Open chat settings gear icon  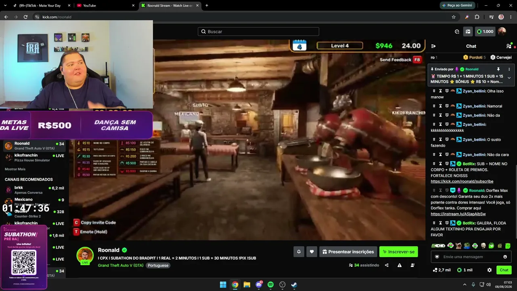pyautogui.click(x=490, y=270)
